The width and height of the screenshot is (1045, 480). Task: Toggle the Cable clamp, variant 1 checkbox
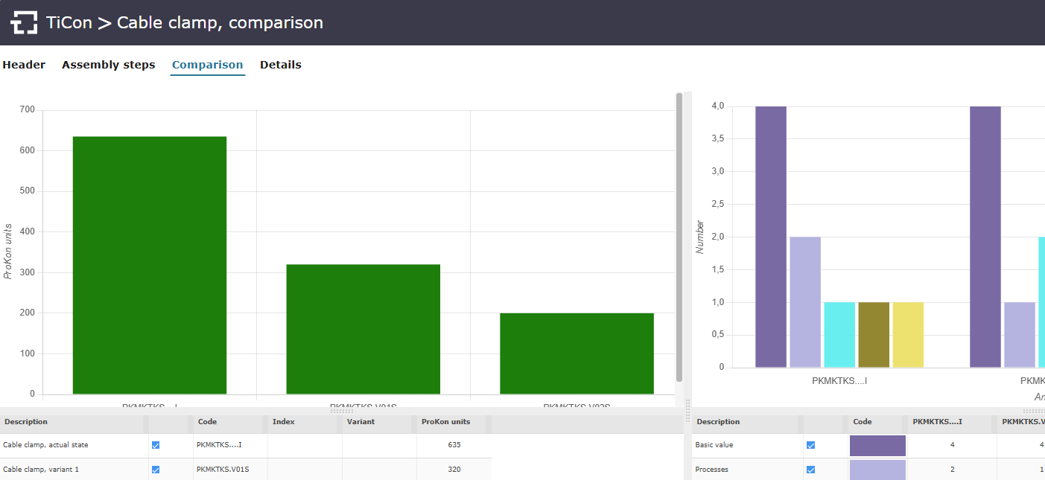(x=156, y=470)
